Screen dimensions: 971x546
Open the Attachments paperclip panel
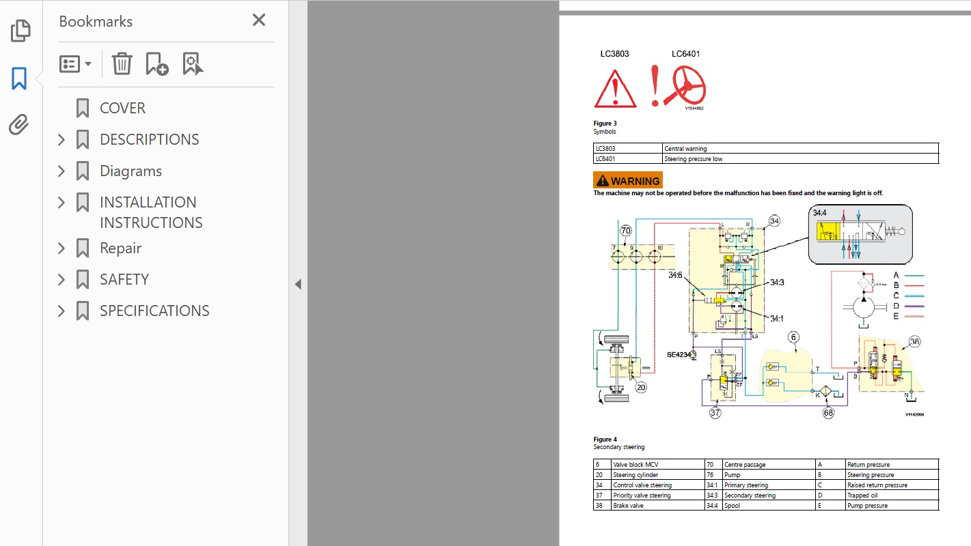(19, 125)
